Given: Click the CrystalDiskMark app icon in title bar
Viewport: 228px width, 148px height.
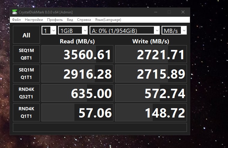Looking at the screenshot, I should (15, 12).
